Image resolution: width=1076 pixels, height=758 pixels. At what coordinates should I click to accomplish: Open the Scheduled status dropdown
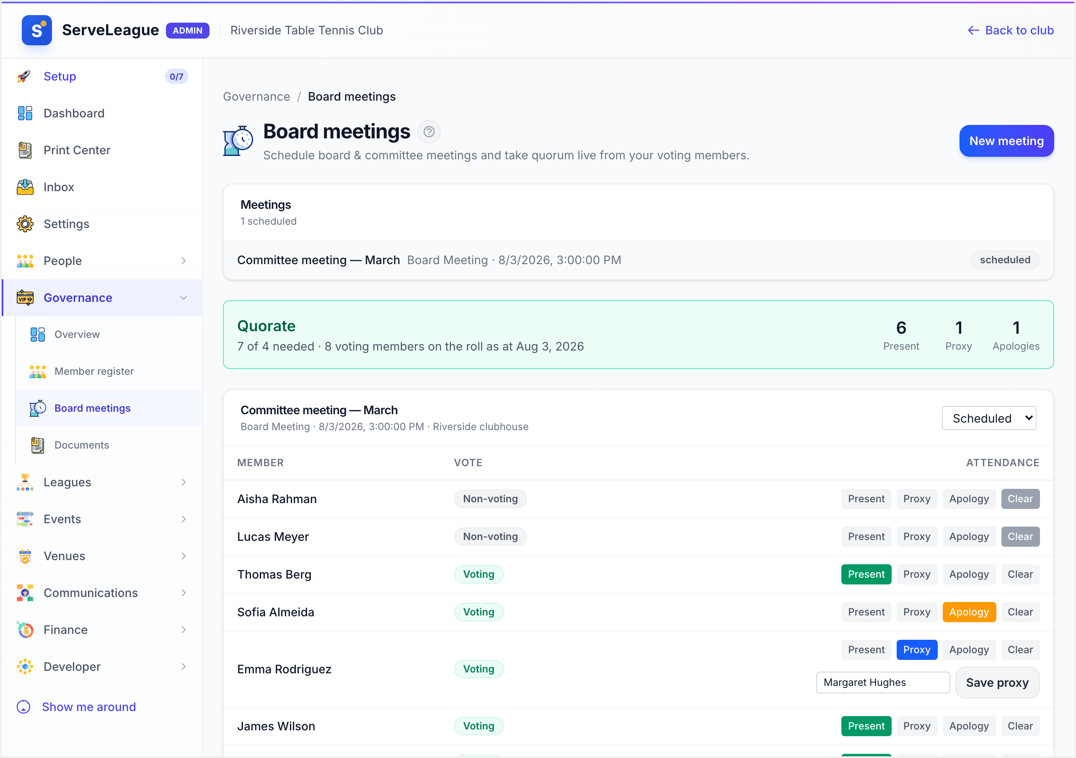989,418
